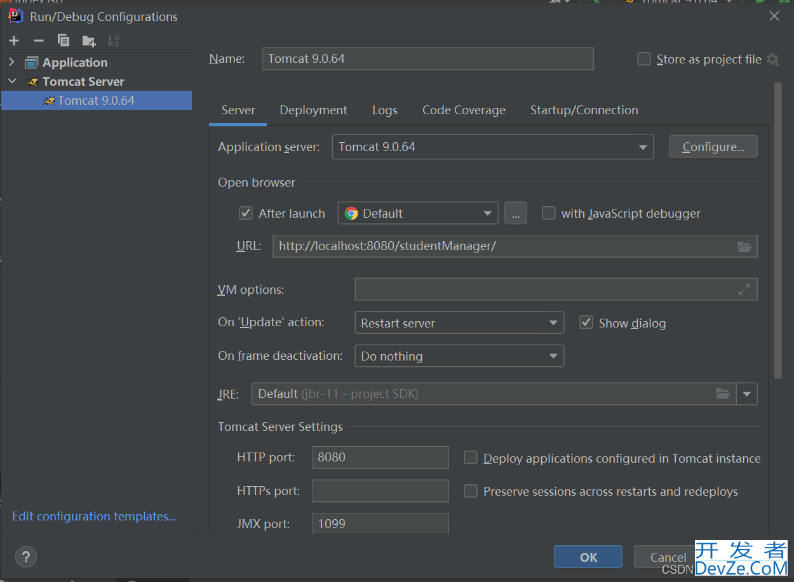Uncheck After launch checkbox
The height and width of the screenshot is (582, 794).
(246, 213)
